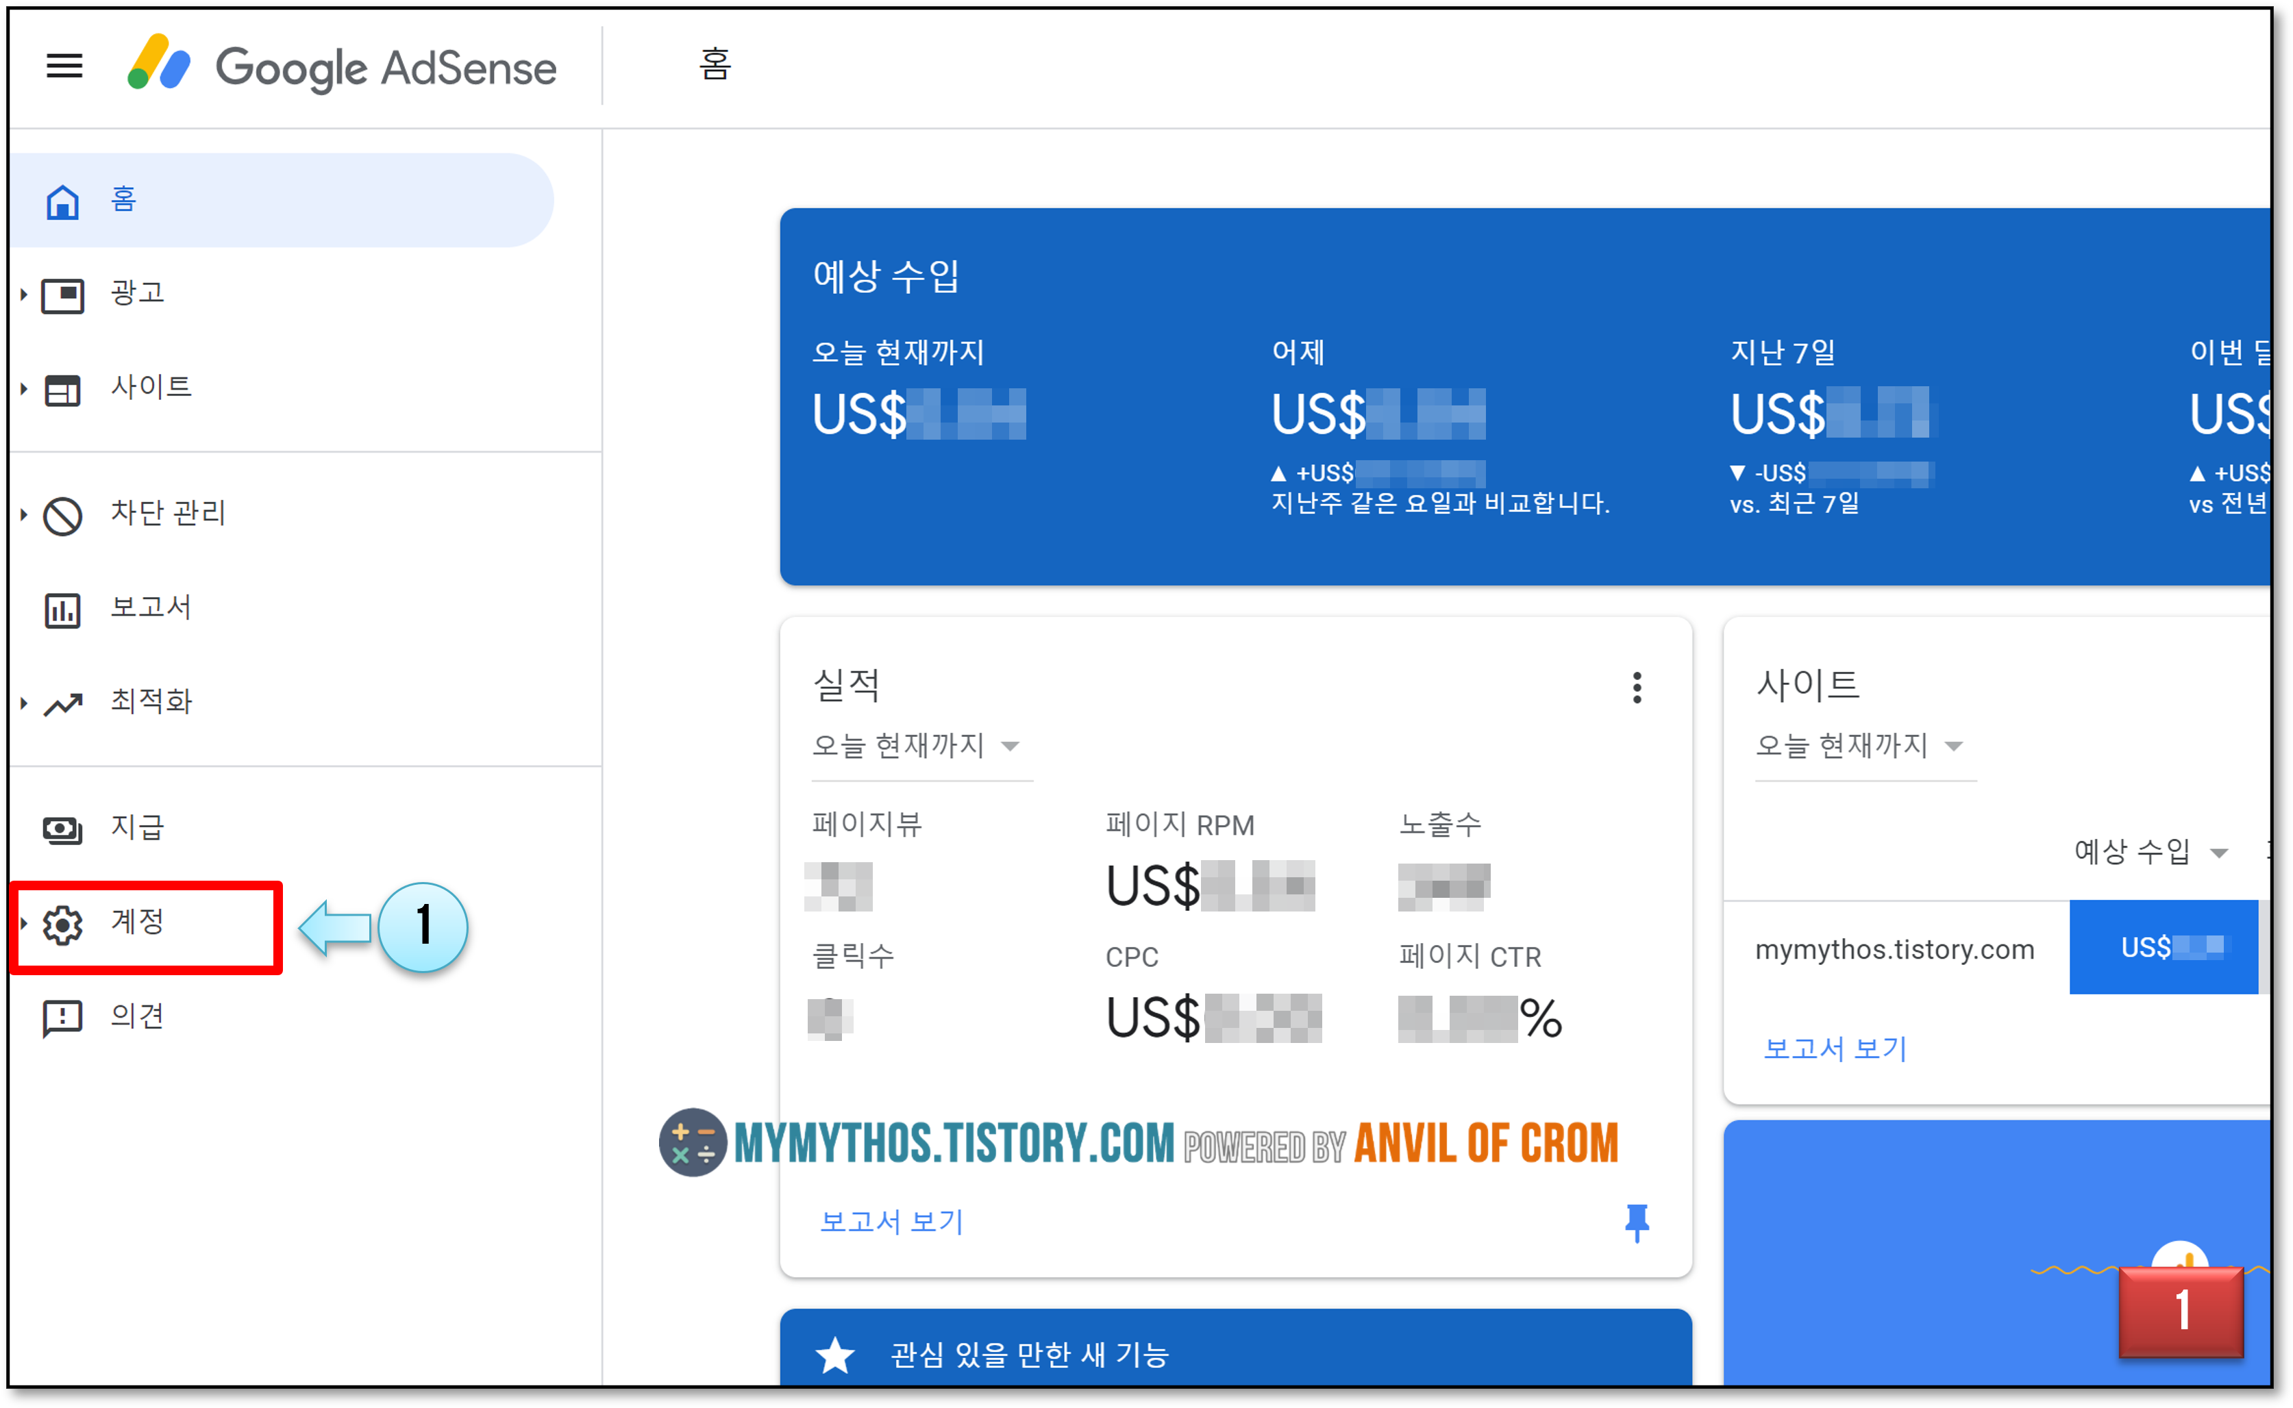Click the 의견 feedback icon

click(62, 1017)
